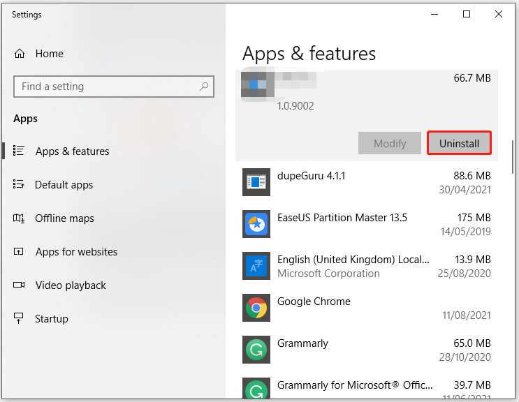The height and width of the screenshot is (402, 519).
Task: Click the 30/04/2021 install date
Action: tap(465, 189)
